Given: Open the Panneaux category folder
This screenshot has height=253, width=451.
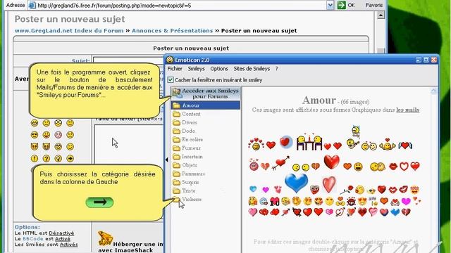Looking at the screenshot, I should (189, 174).
